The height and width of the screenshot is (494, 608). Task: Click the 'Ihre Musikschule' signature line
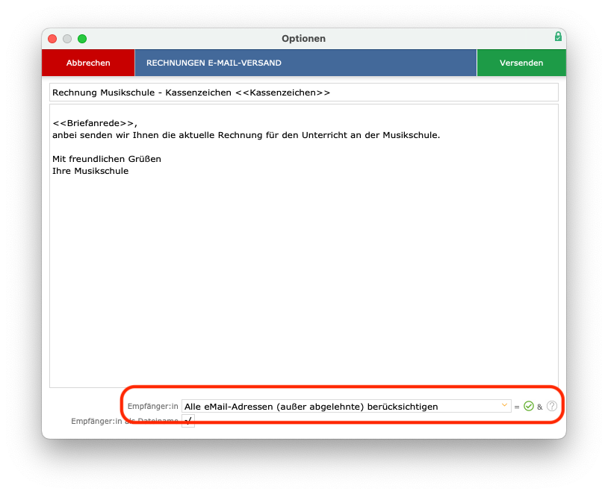click(90, 171)
